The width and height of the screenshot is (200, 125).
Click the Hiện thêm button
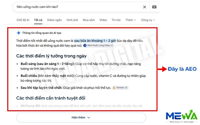(x=81, y=117)
